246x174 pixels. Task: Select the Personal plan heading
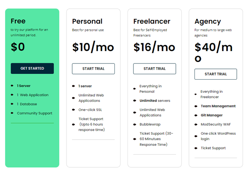(87, 21)
